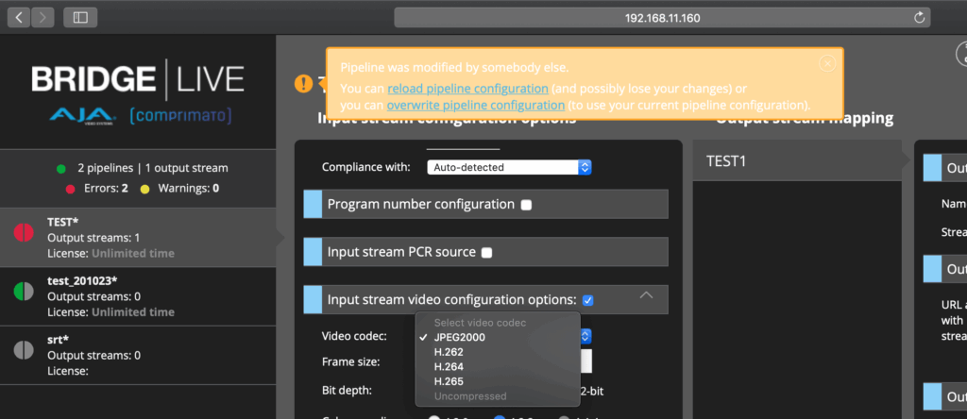Collapse the video configuration options section

647,296
